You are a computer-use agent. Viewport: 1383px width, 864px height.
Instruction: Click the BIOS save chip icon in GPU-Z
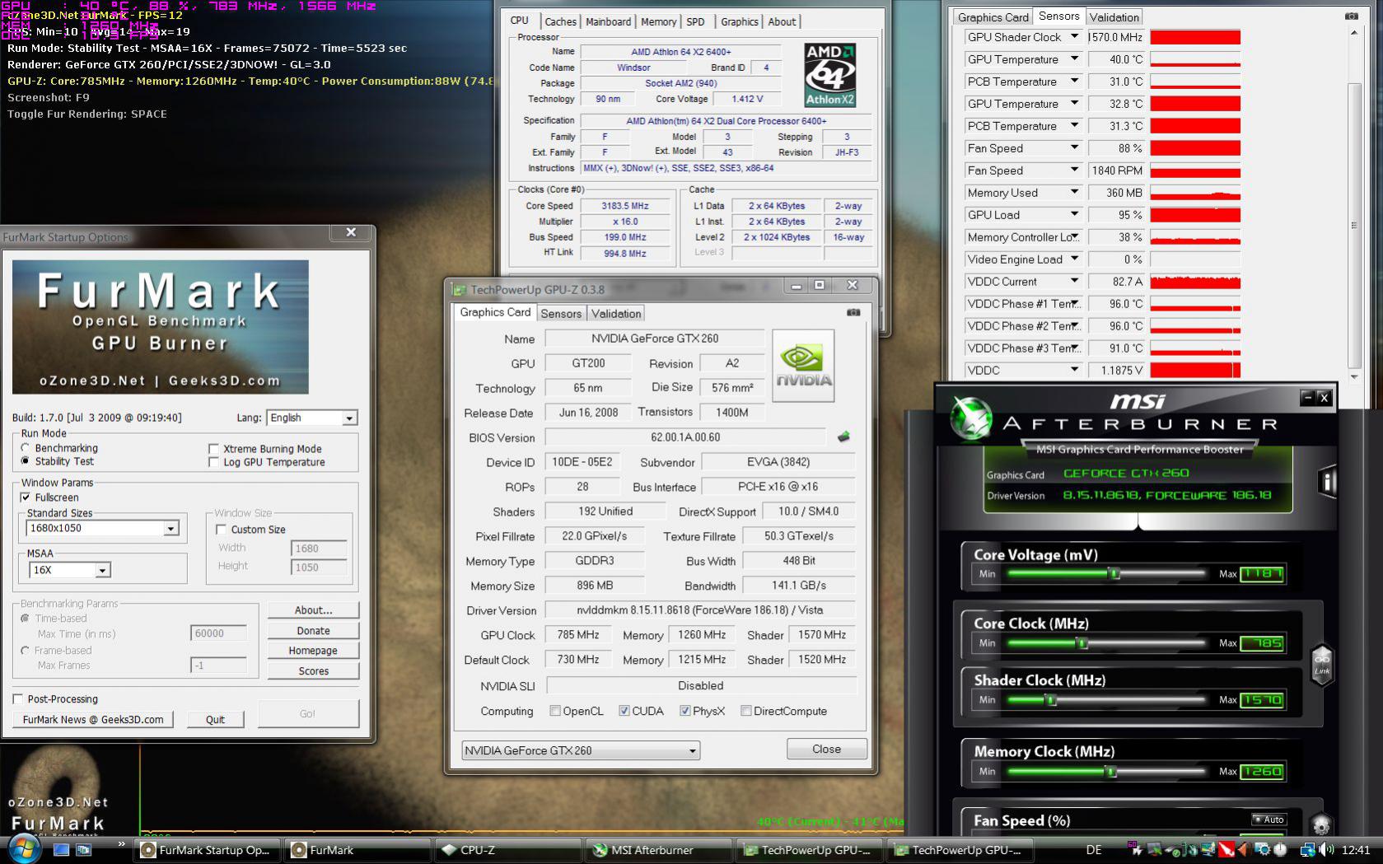click(x=843, y=437)
